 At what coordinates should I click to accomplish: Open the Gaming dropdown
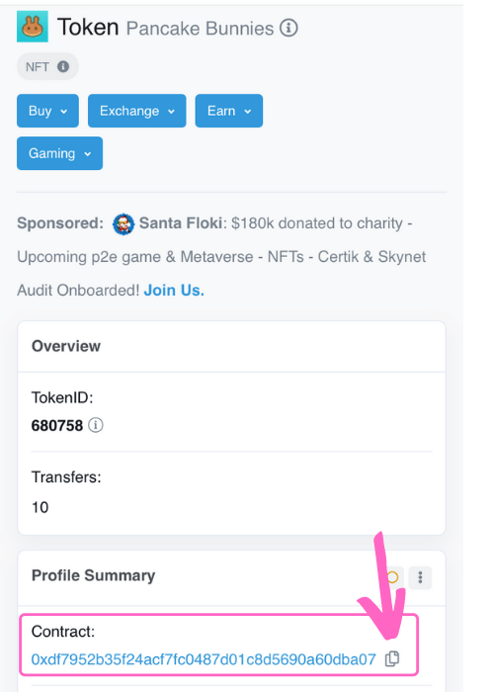pyautogui.click(x=59, y=153)
